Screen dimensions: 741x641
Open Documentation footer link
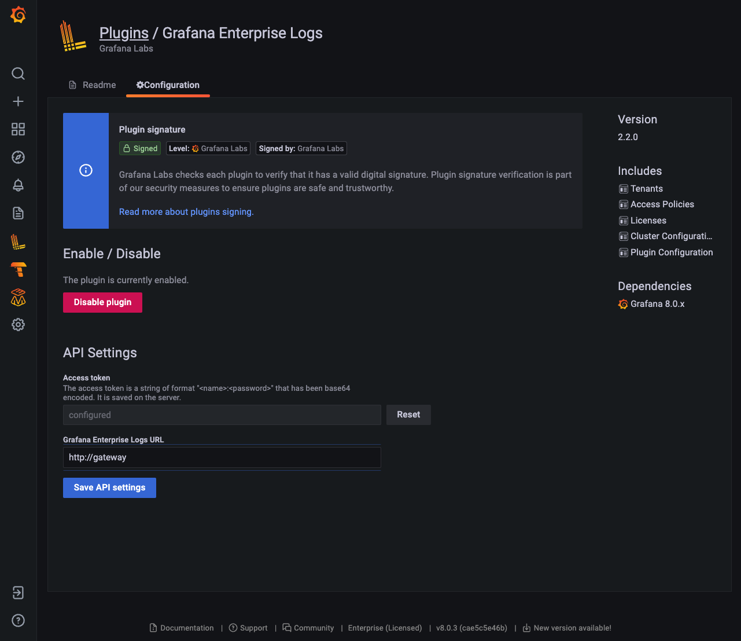[x=187, y=628]
